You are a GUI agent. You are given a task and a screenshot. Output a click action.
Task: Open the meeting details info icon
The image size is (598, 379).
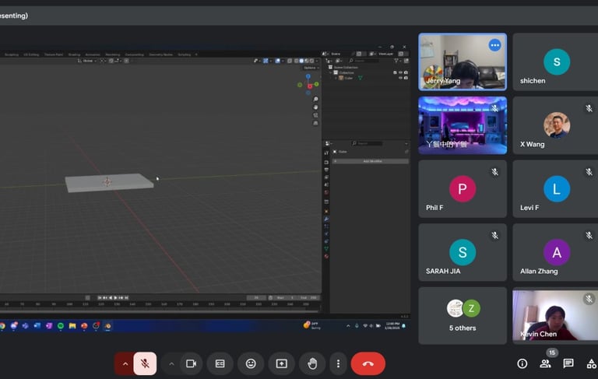pyautogui.click(x=522, y=363)
